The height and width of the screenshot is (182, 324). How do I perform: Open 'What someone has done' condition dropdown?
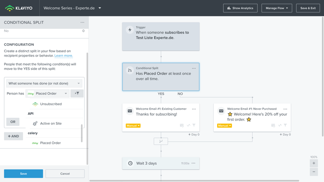click(44, 83)
